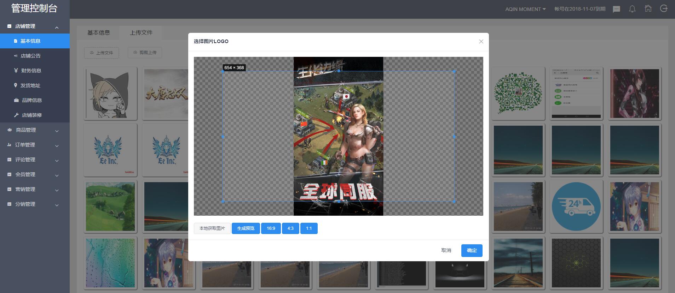Expand the 营销管理 menu section
Viewport: 675px width, 293px height.
(x=35, y=189)
